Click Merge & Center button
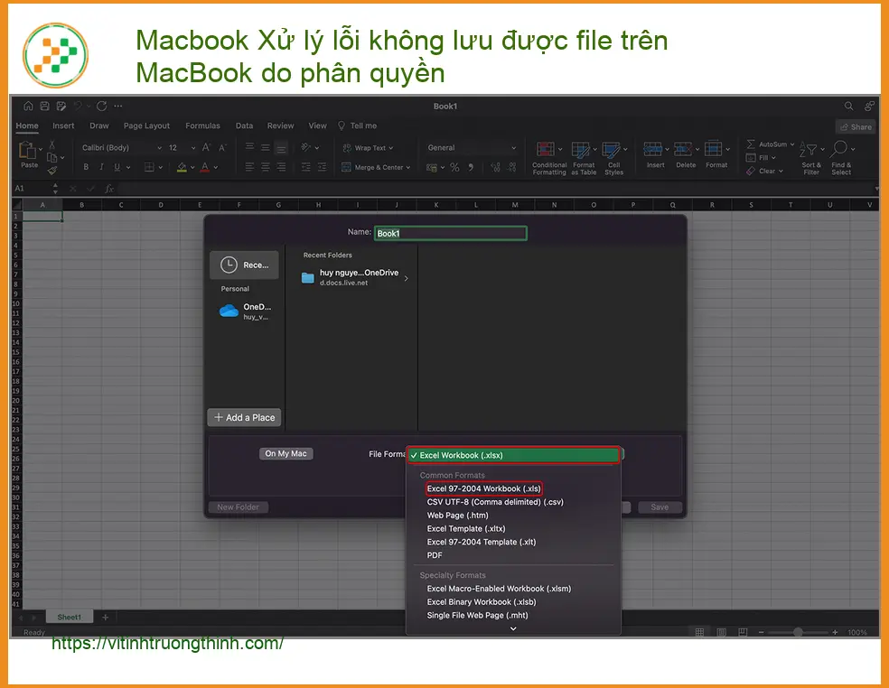Image resolution: width=889 pixels, height=688 pixels. click(x=375, y=167)
